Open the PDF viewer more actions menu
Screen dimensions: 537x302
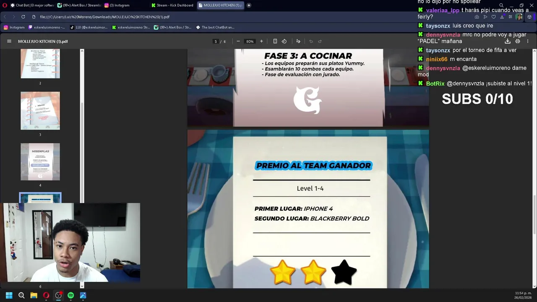click(x=527, y=41)
